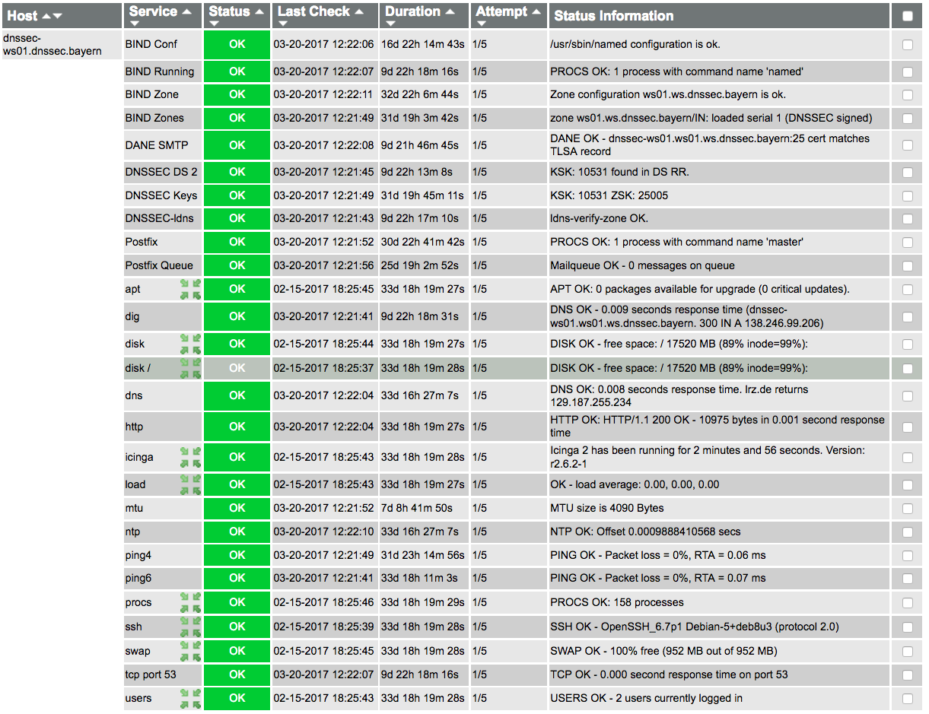Viewport: 929px width, 714px height.
Task: Tick the select-all checkbox in table header
Action: click(907, 16)
